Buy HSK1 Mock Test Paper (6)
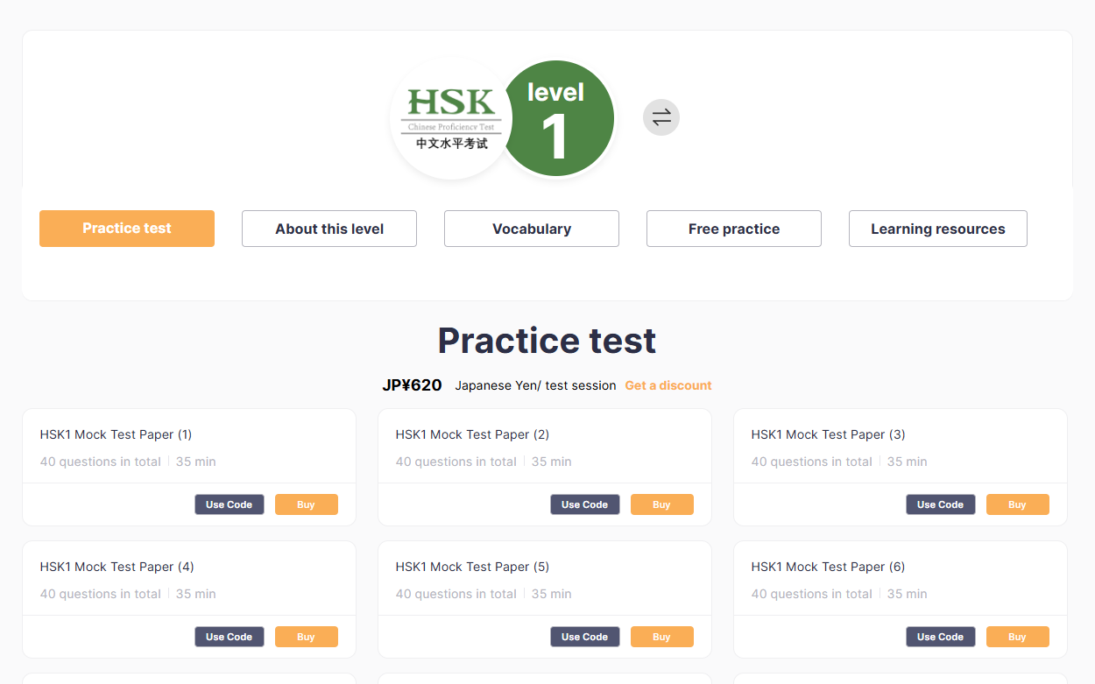 point(1017,637)
